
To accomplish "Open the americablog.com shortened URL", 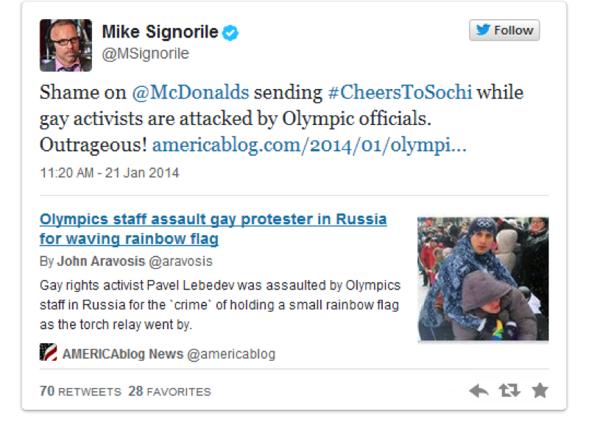I will [309, 145].
